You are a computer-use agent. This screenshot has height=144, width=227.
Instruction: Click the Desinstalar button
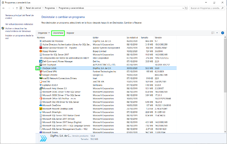point(58,33)
